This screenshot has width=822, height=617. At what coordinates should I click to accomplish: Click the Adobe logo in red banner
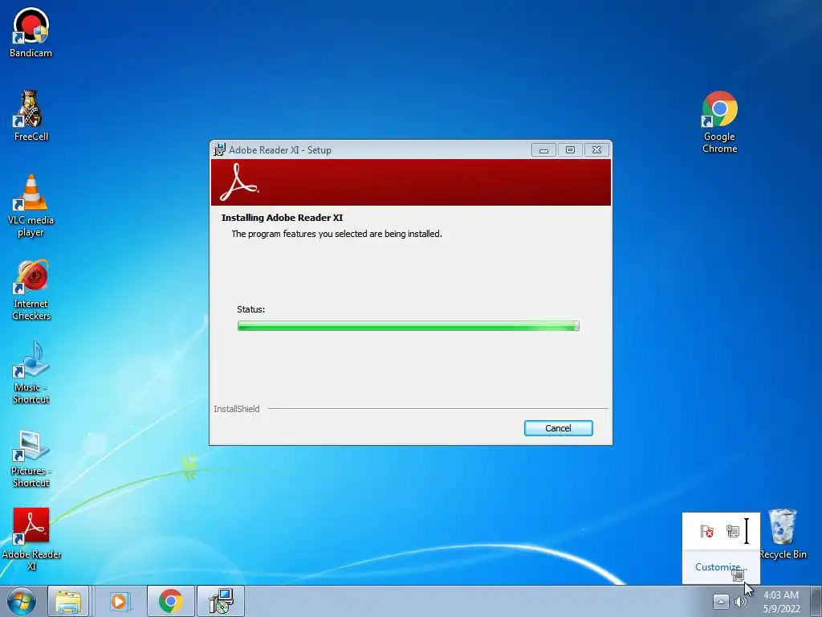click(239, 182)
